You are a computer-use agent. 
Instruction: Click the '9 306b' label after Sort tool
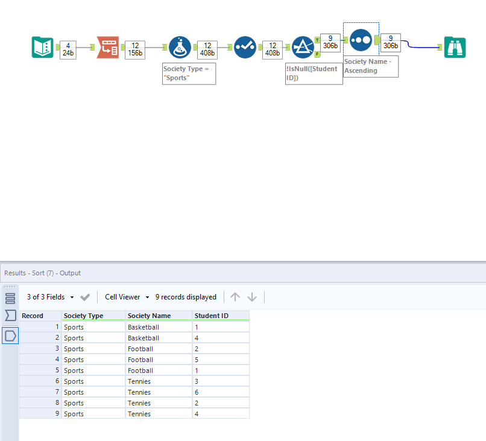[x=391, y=42]
